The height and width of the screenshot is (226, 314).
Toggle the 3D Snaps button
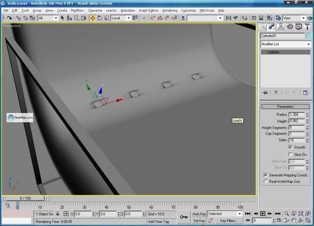pyautogui.click(x=152, y=18)
